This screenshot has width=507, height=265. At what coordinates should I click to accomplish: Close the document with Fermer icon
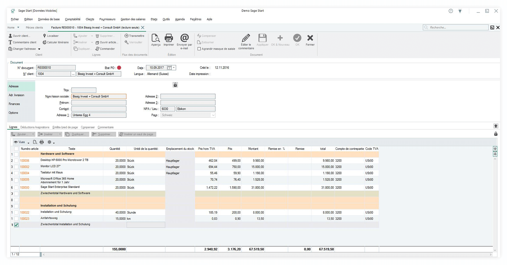coord(310,38)
